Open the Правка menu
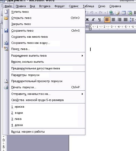Image resolution: width=136 pixels, height=151 pixels. pyautogui.click(x=21, y=6)
